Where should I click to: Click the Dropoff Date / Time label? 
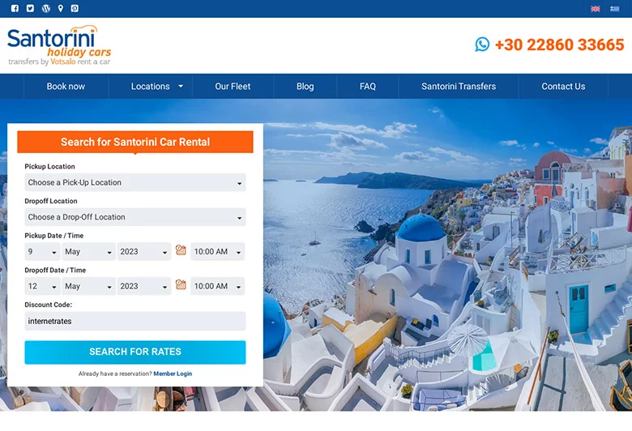tap(55, 270)
